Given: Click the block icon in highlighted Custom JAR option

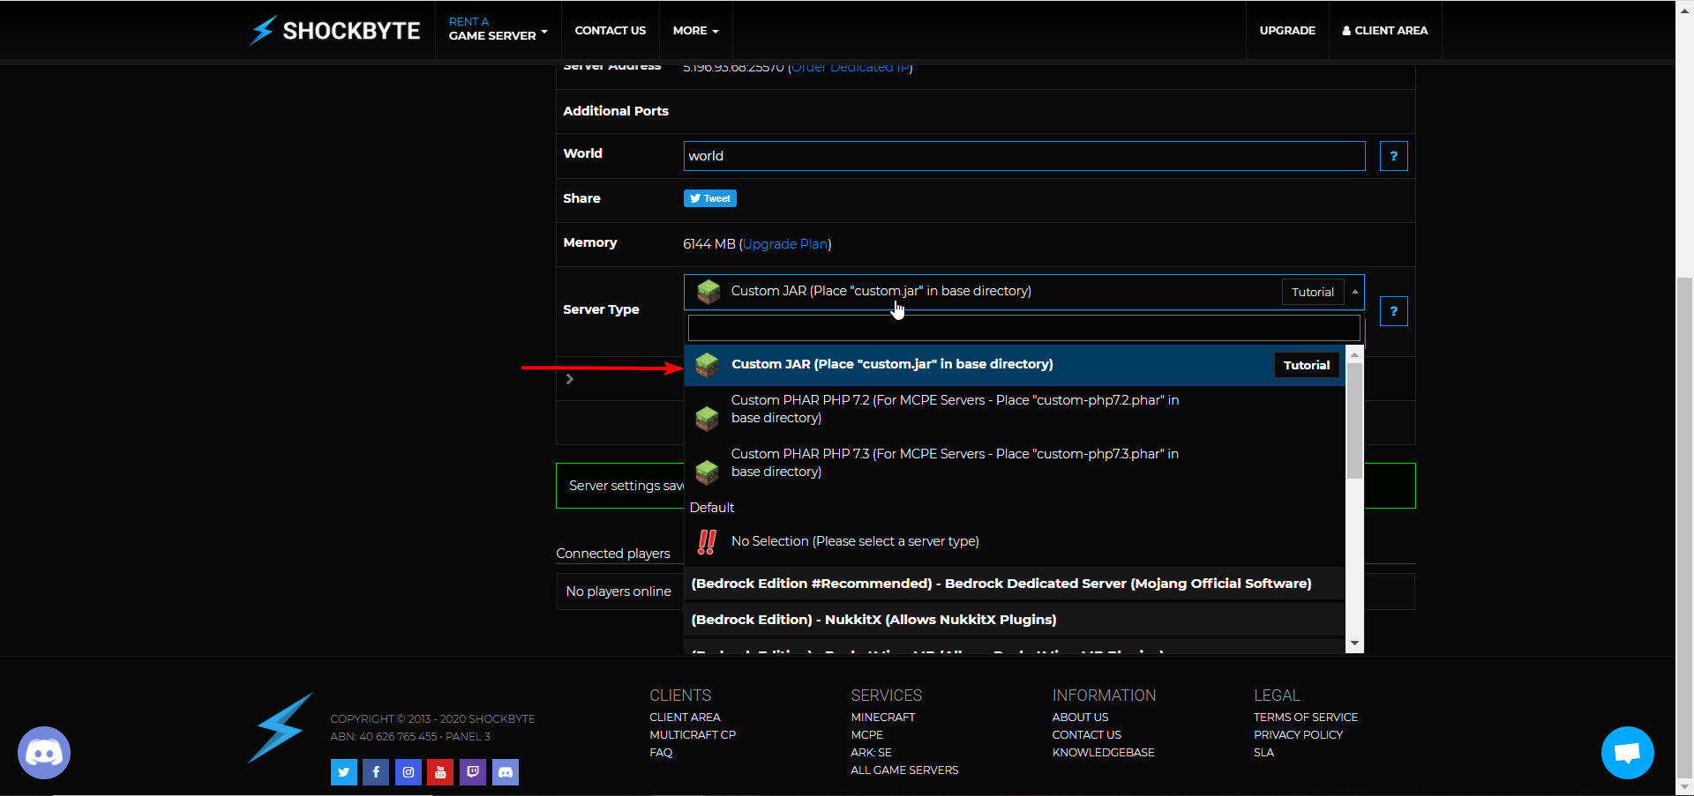Looking at the screenshot, I should tap(707, 364).
